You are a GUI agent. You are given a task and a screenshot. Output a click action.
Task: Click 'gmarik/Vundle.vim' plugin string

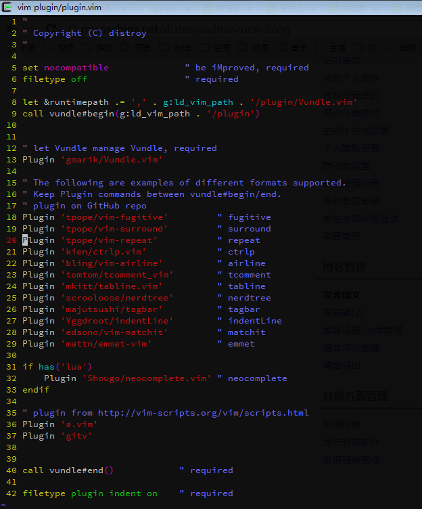point(112,160)
